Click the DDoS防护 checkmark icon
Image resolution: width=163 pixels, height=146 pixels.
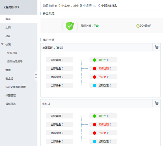pos(138,26)
